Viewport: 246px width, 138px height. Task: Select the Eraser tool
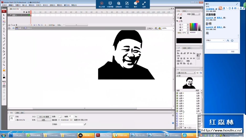[4, 58]
